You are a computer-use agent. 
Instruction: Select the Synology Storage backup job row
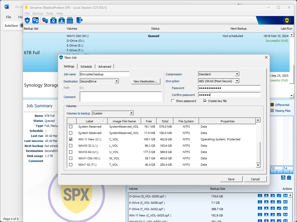pos(41,85)
